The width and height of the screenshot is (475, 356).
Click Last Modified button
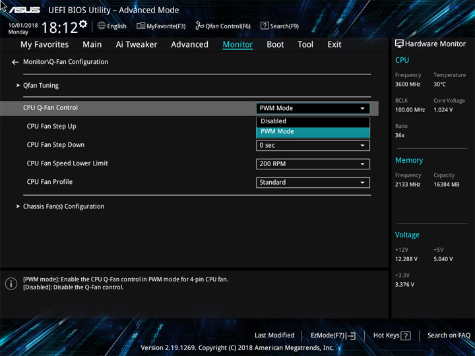point(274,336)
